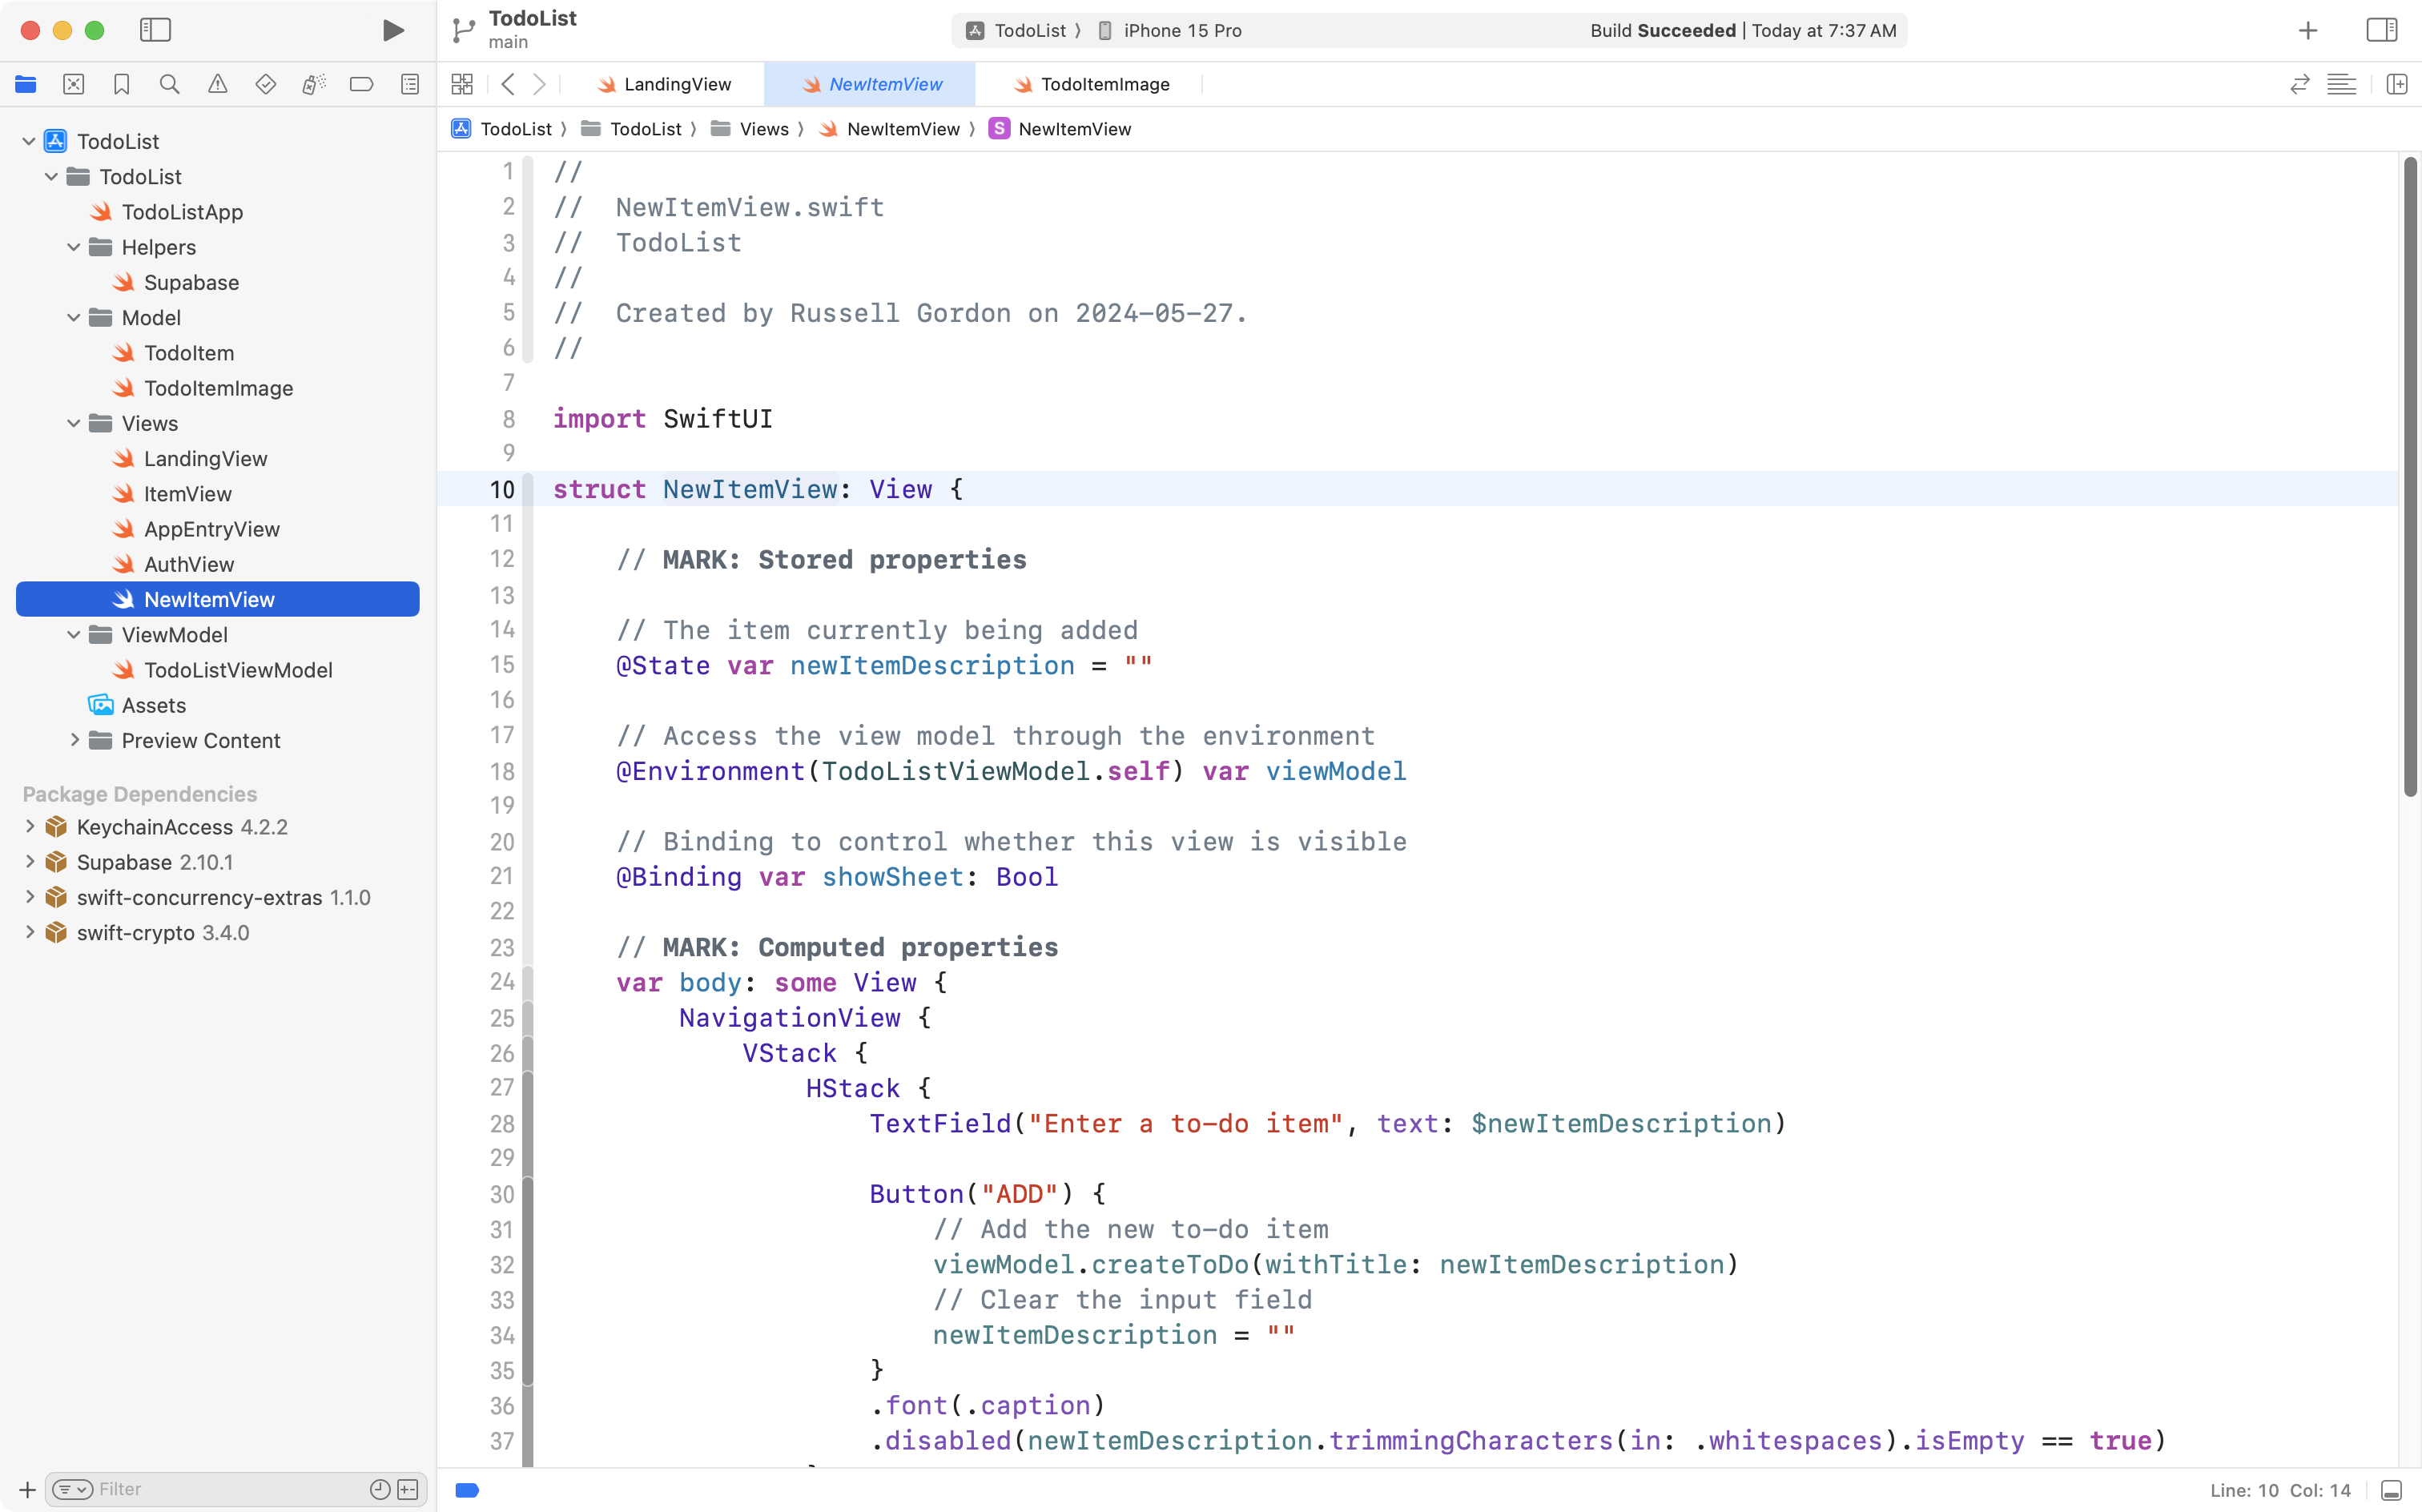Toggle breakpoint activation in the debug bar
The image size is (2422, 1512).
click(466, 1489)
